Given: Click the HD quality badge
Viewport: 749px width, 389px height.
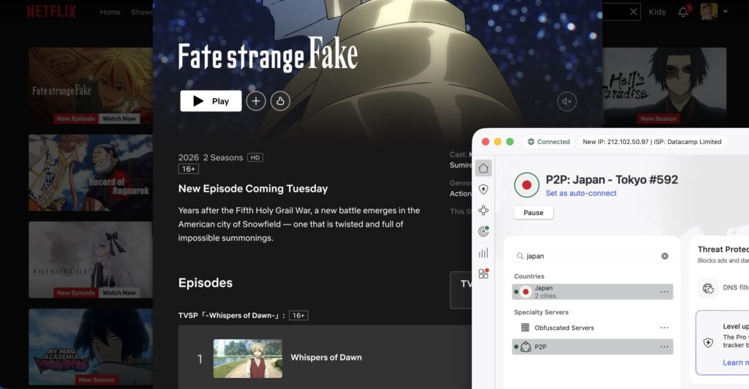Looking at the screenshot, I should pyautogui.click(x=255, y=157).
